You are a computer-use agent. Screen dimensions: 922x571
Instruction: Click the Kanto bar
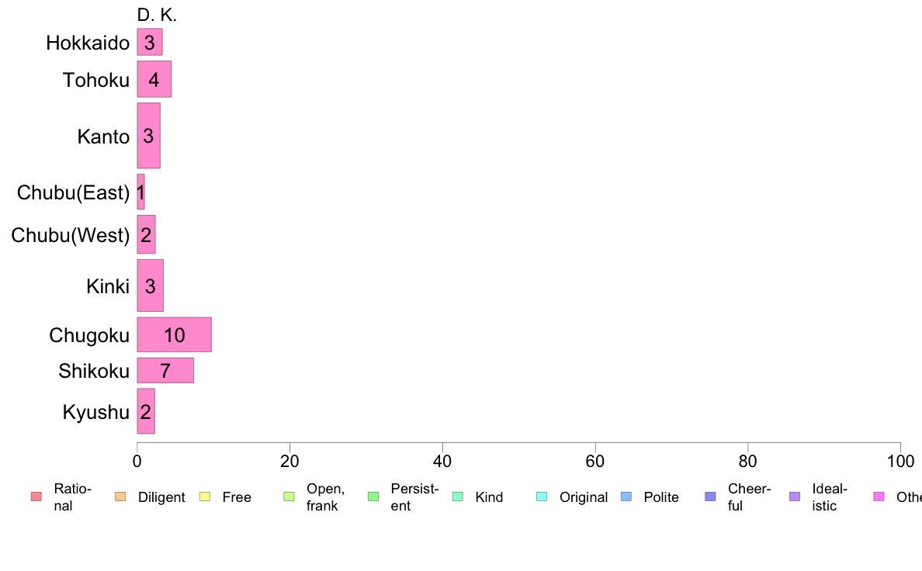tap(148, 135)
